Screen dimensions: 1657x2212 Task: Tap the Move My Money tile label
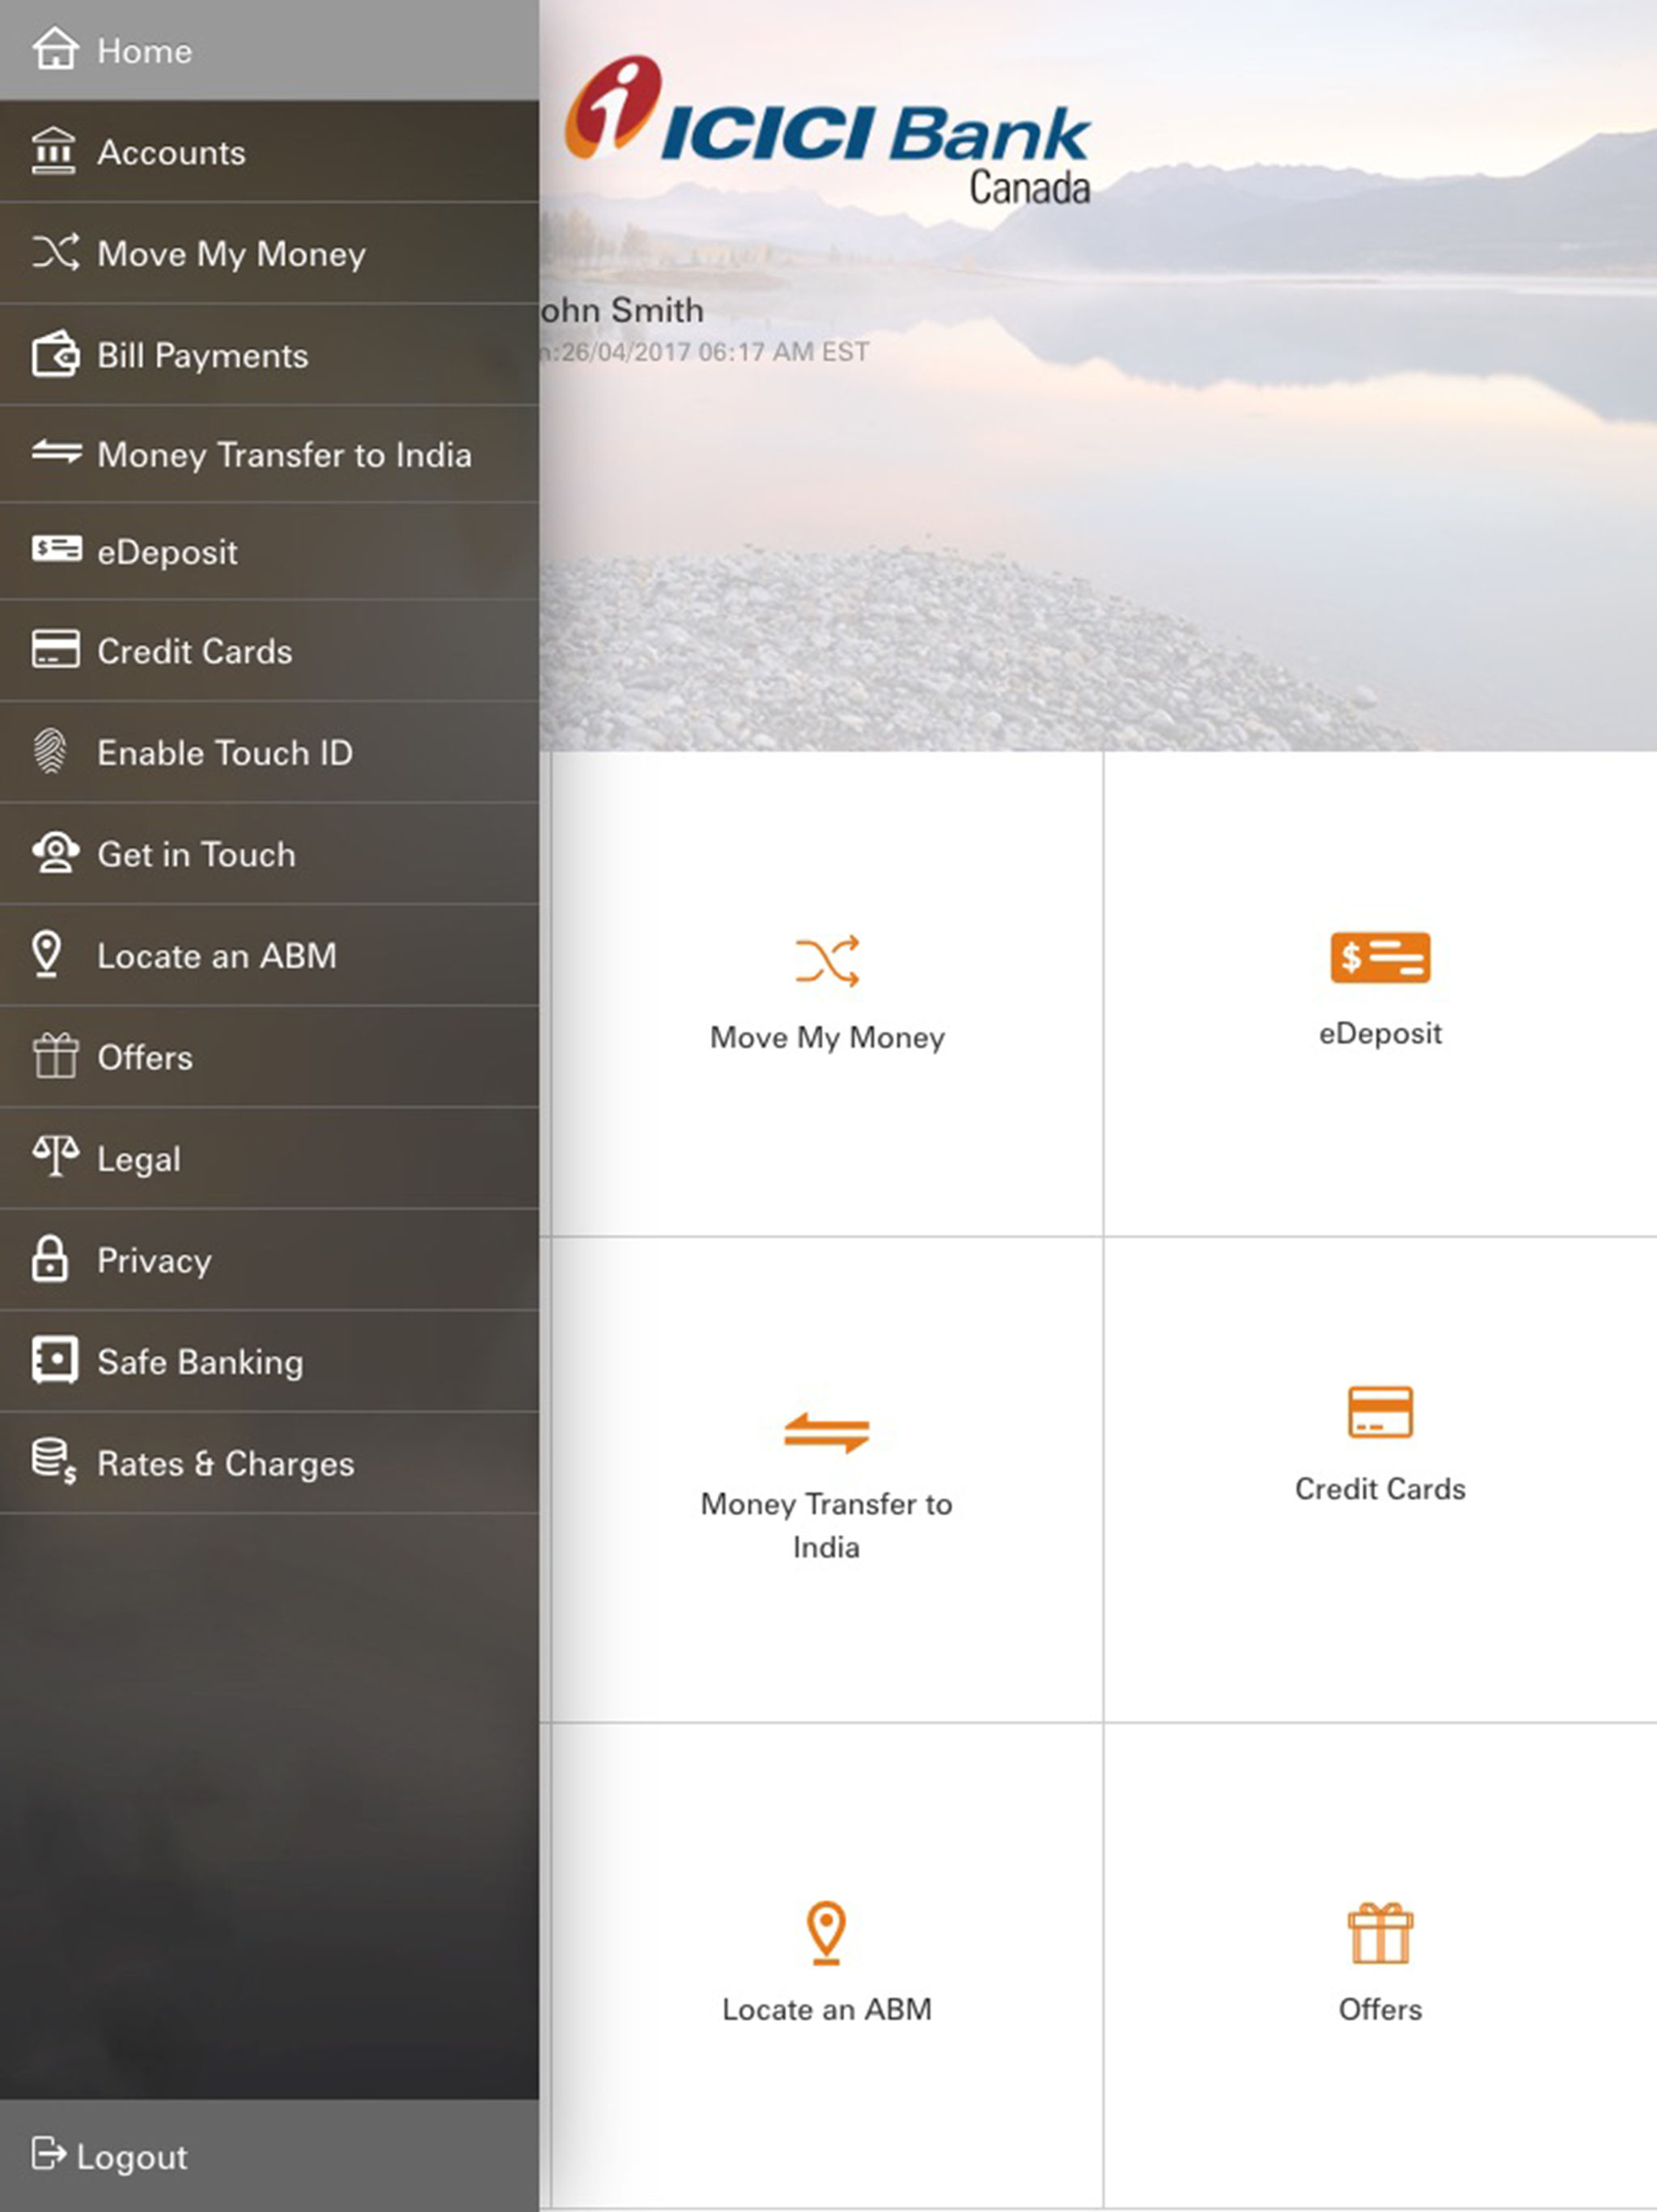pyautogui.click(x=827, y=1038)
